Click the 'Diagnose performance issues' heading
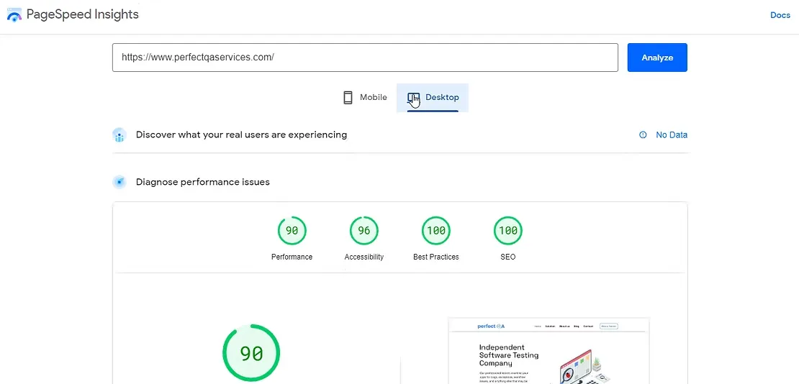The image size is (799, 384). (203, 182)
